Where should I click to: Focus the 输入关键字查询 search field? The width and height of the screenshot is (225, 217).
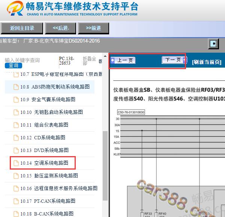click(22, 60)
